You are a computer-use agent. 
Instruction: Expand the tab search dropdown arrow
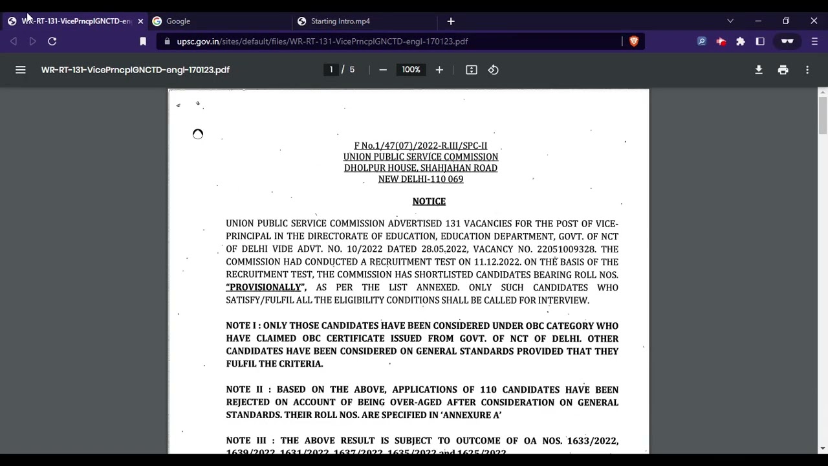(x=730, y=21)
